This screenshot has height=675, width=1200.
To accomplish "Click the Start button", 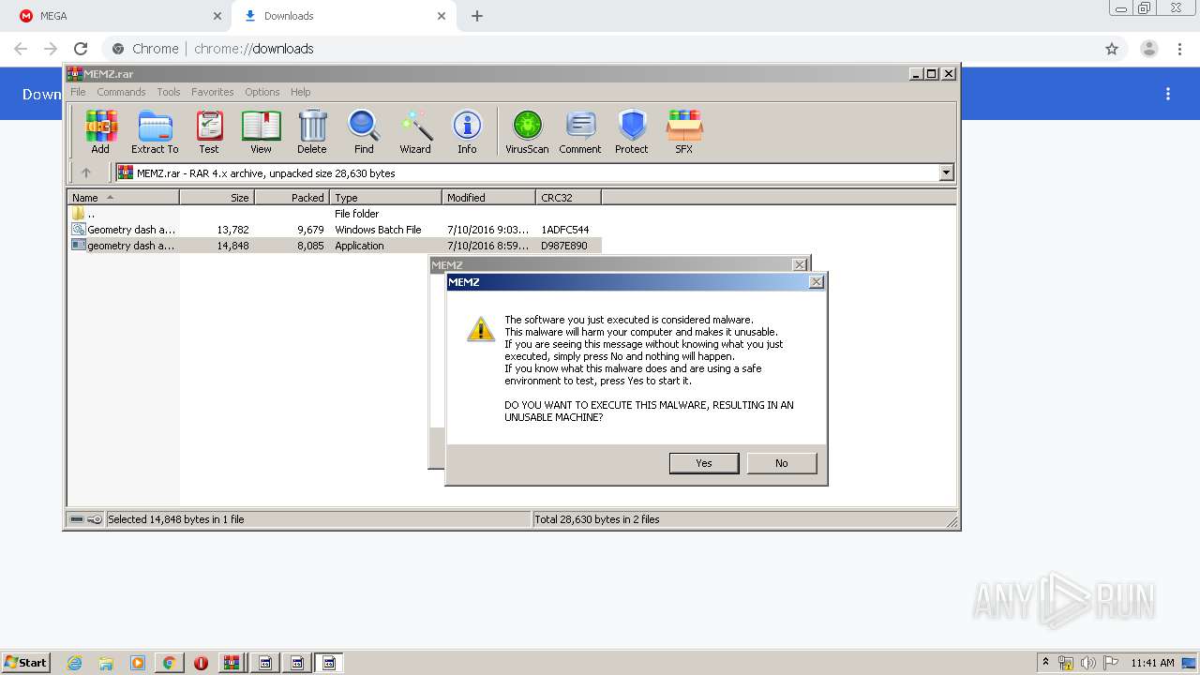I will (x=26, y=663).
